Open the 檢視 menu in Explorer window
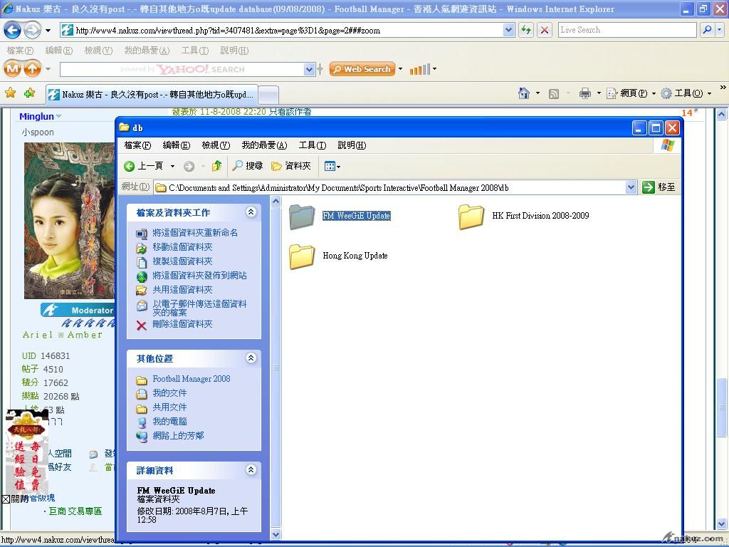 [x=215, y=145]
